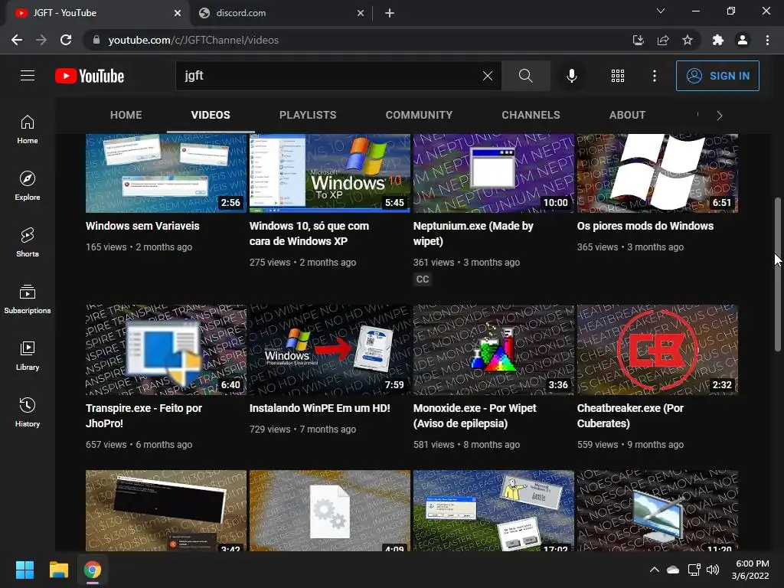
Task: Reload the page in Chrome
Action: 66,40
